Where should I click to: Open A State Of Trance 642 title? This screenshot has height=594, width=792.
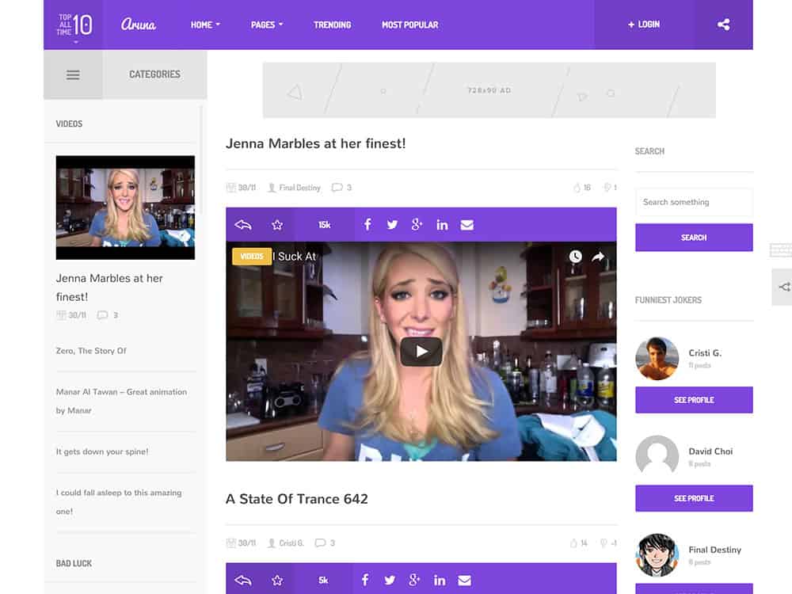297,499
